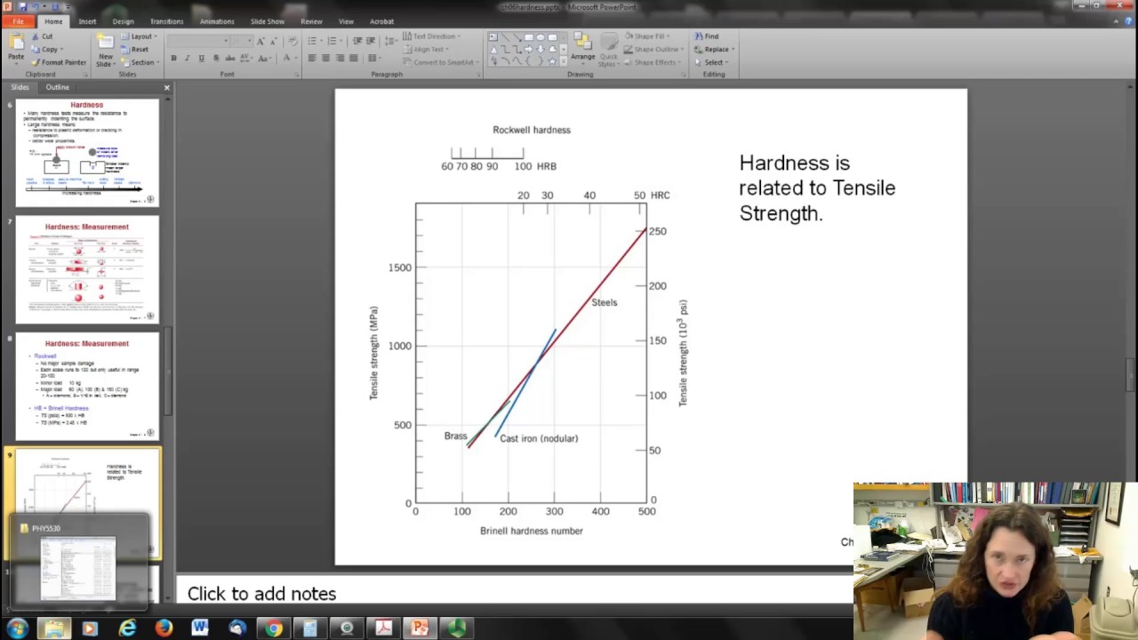Open Google Chrome from the taskbar
The width and height of the screenshot is (1138, 640).
[273, 628]
